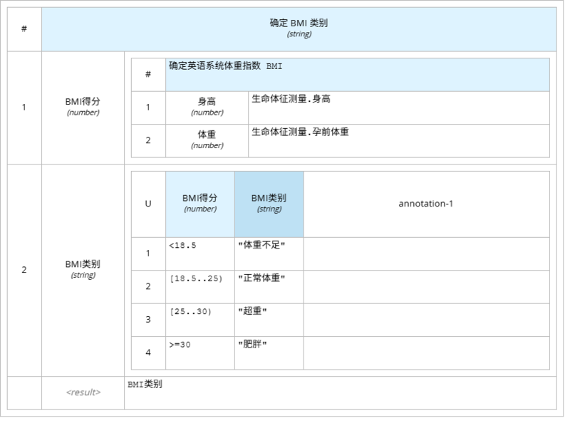Edit the 生命体征测量.身高 expression cell
Screen dimensions: 570x423
[398, 107]
